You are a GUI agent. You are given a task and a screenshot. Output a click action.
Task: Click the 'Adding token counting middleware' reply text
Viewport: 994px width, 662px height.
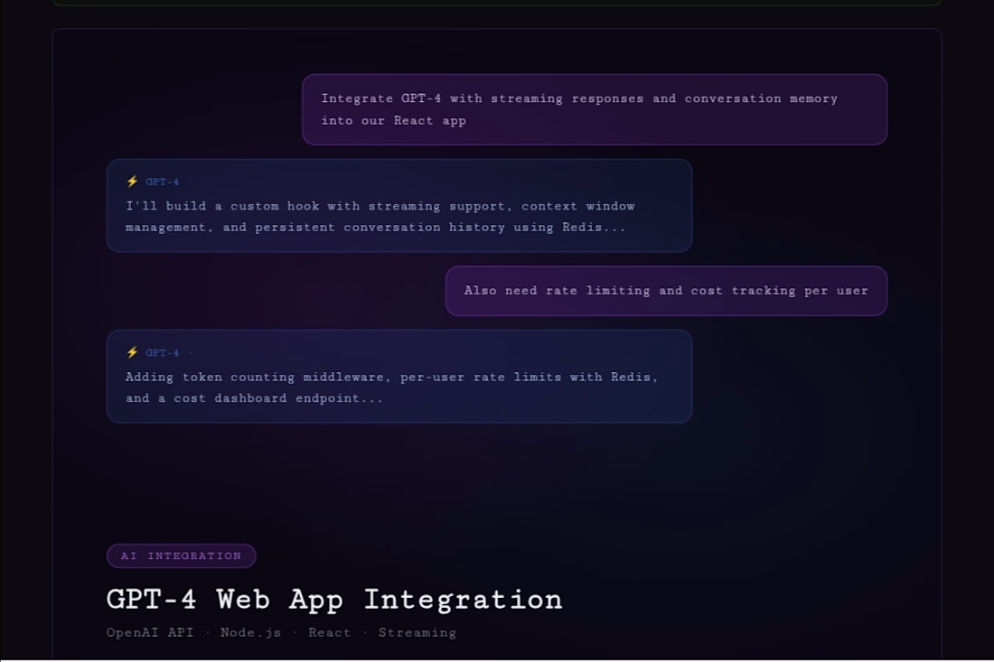point(392,387)
